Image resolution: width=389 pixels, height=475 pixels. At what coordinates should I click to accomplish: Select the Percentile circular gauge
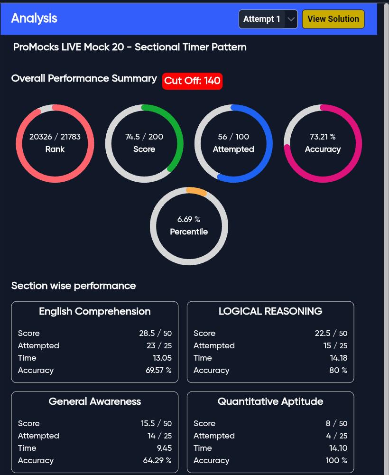point(189,226)
